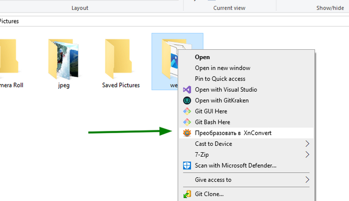Pin folder to Quick access
This screenshot has width=349, height=201.
220,79
